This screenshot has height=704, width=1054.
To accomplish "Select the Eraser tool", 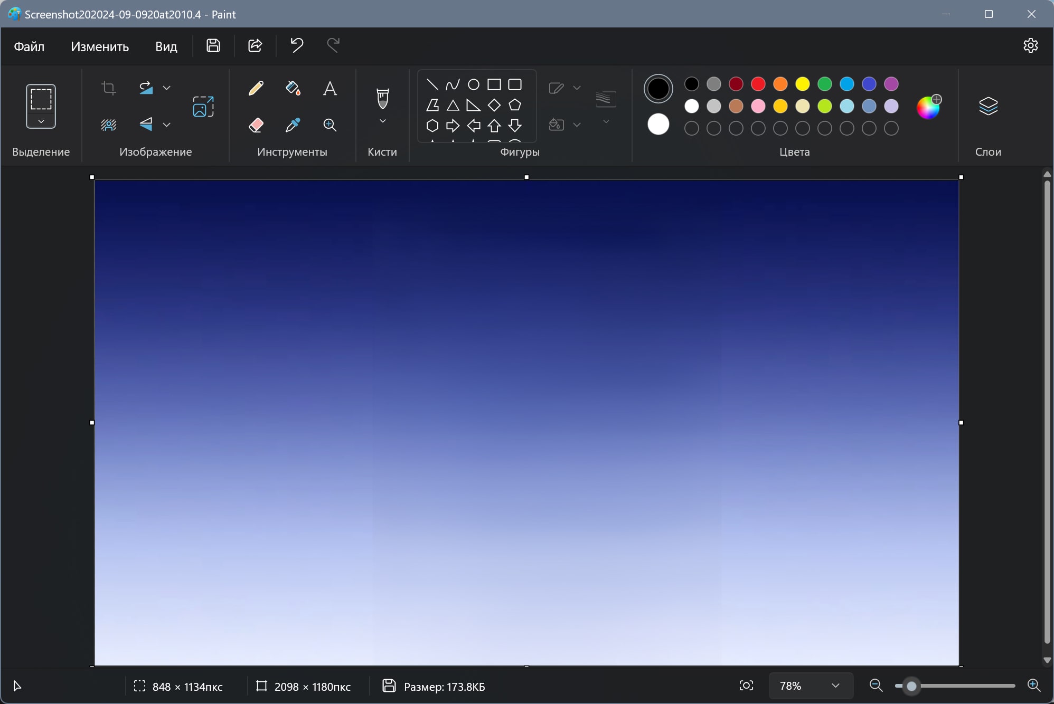I will 256,125.
